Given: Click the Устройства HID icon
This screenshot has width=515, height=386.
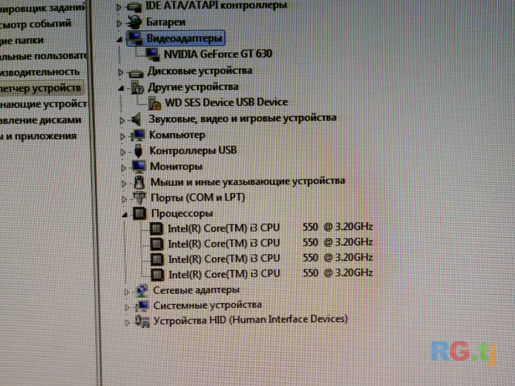Looking at the screenshot, I should (142, 321).
